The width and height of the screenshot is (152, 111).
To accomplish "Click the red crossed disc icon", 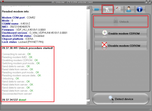I will click(104, 45).
